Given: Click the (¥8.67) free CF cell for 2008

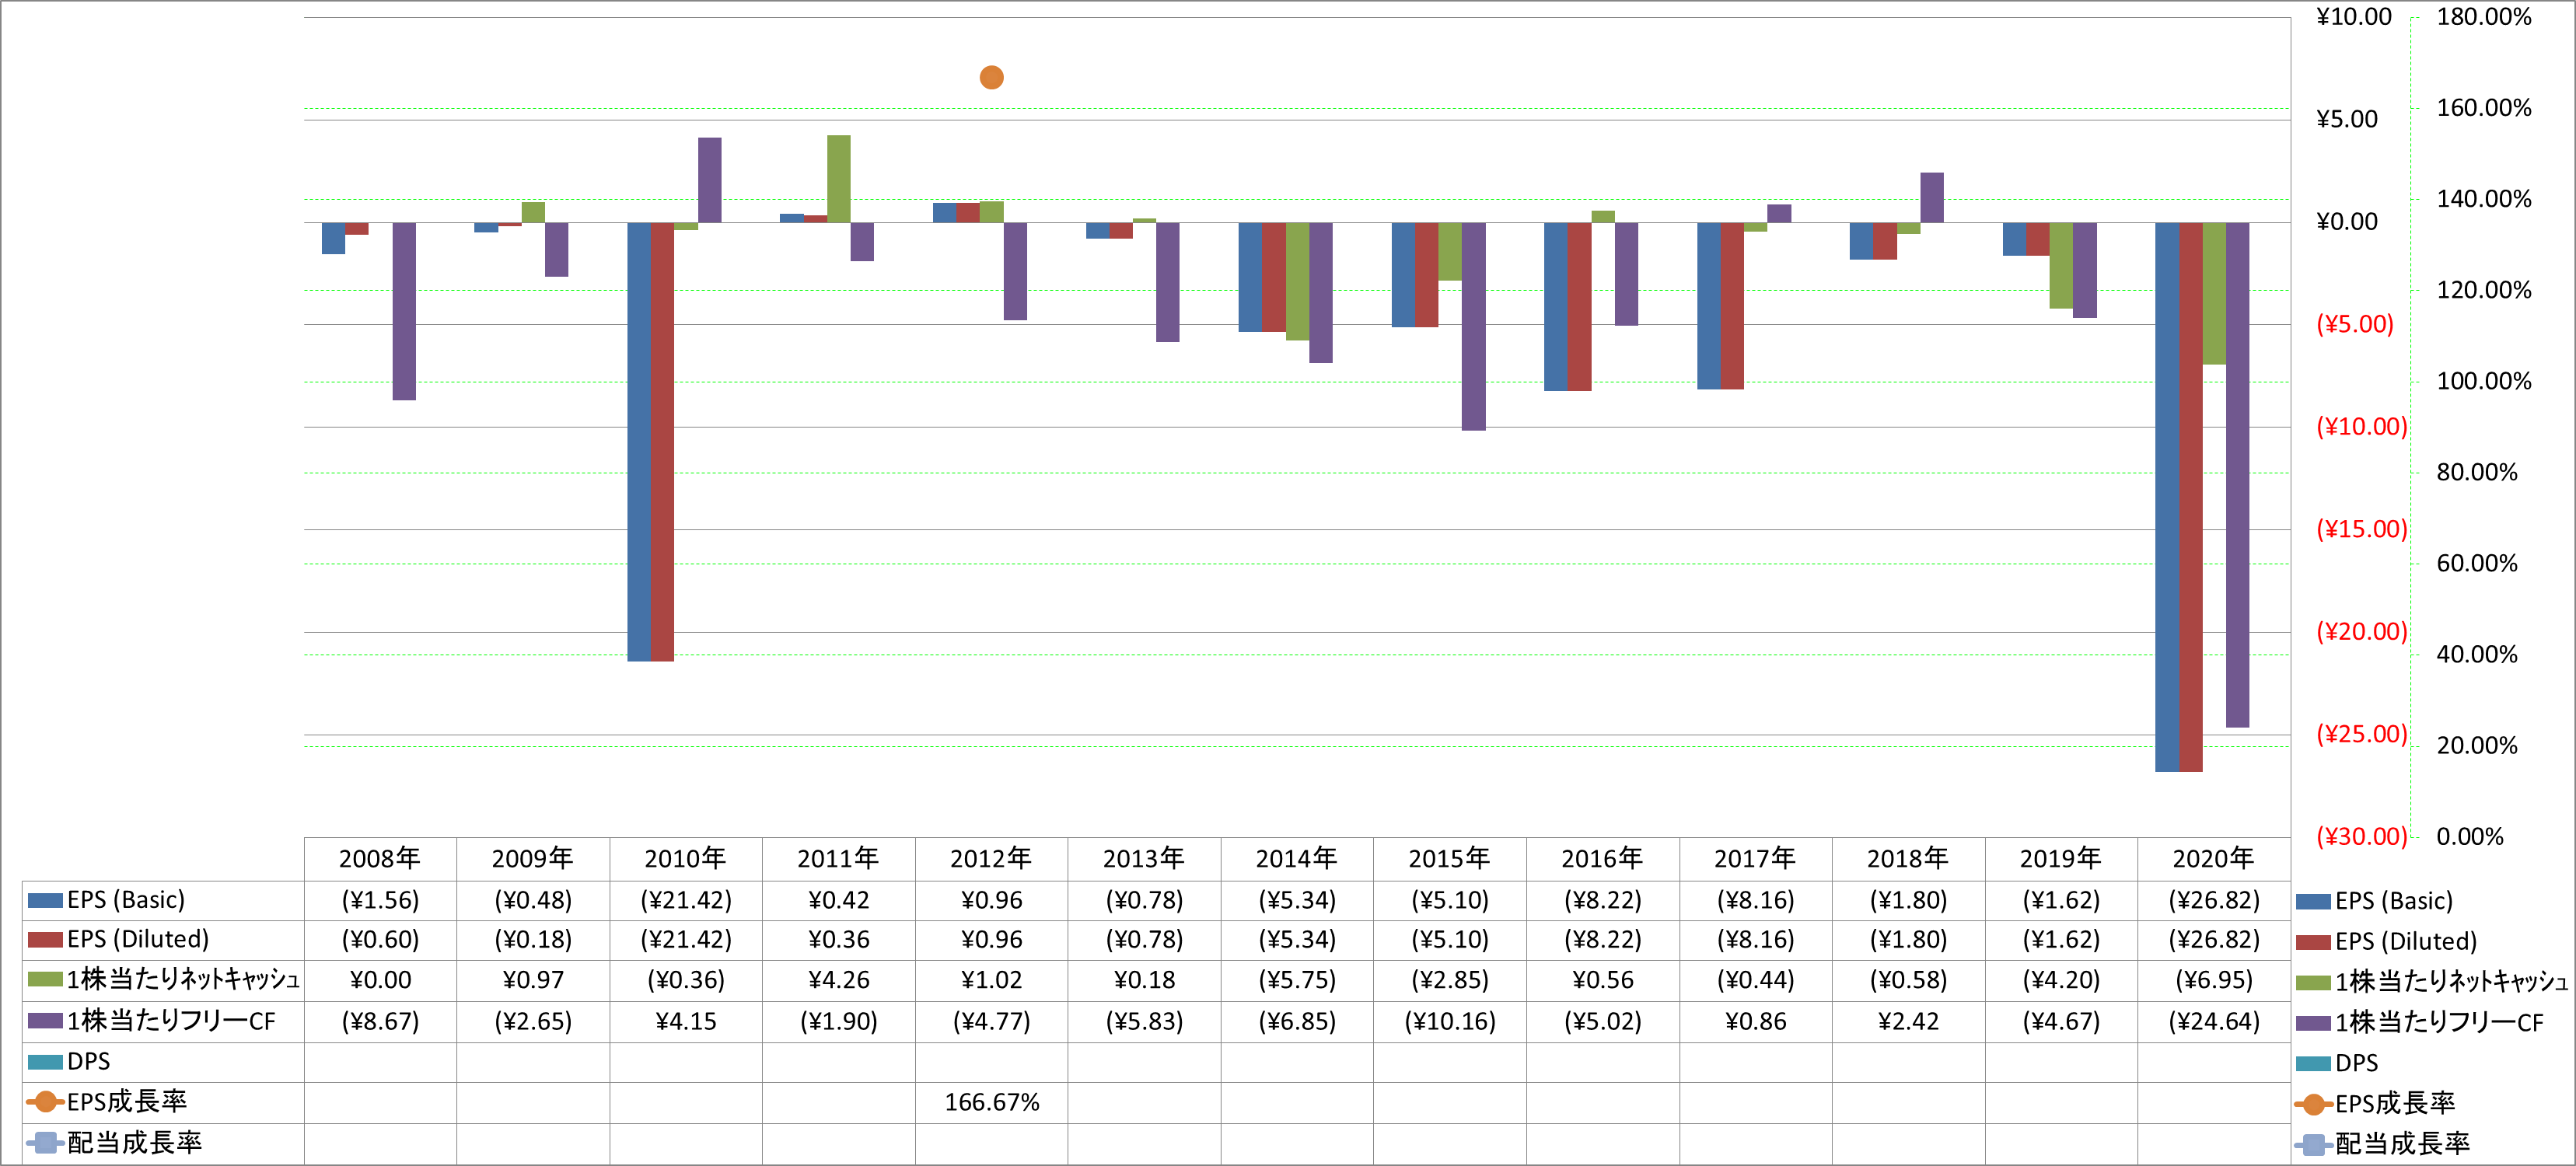Looking at the screenshot, I should click(x=380, y=1021).
